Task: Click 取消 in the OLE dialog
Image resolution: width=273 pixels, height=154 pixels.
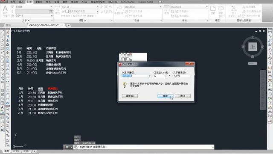Action: tap(183, 96)
